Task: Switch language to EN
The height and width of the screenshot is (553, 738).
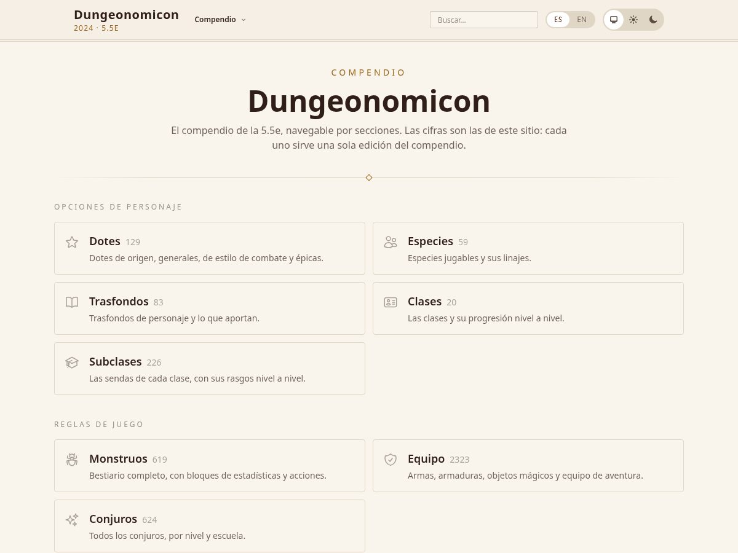Action: 582,20
